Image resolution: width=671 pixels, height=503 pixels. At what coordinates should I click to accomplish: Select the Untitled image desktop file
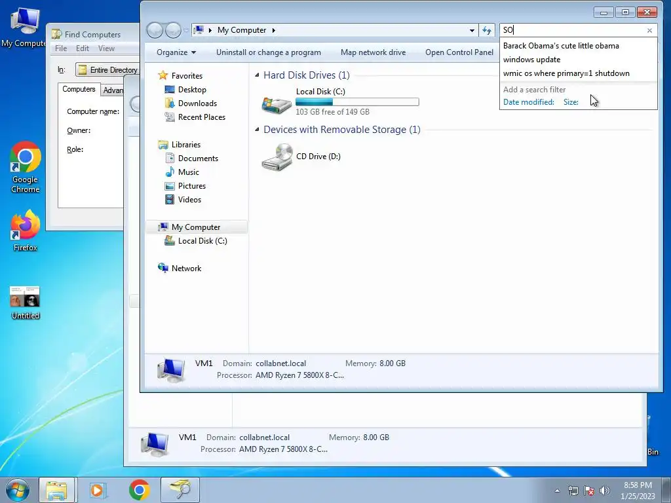coord(26,303)
